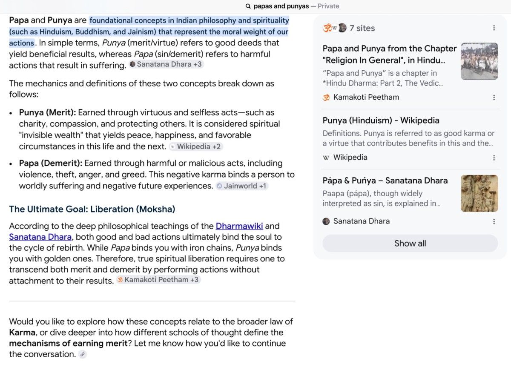Open the more options menu beside 7 sites
The width and height of the screenshot is (511, 370).
[x=494, y=28]
